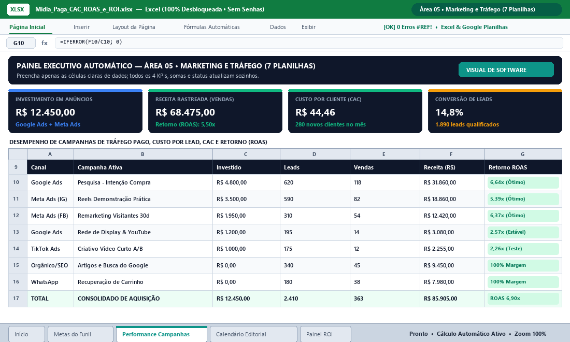Click the Retorno (ROAS): 5,50x text

186,124
